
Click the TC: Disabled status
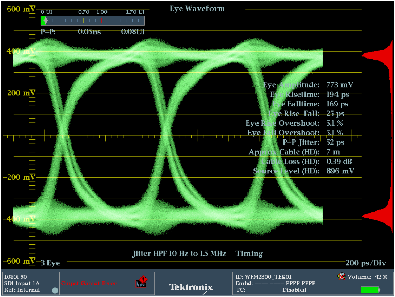click(x=271, y=290)
